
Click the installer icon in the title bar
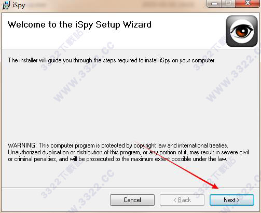click(6, 5)
